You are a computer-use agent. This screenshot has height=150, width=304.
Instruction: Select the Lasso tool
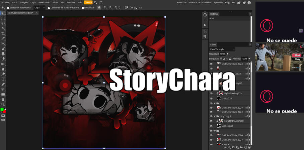pos(3,24)
